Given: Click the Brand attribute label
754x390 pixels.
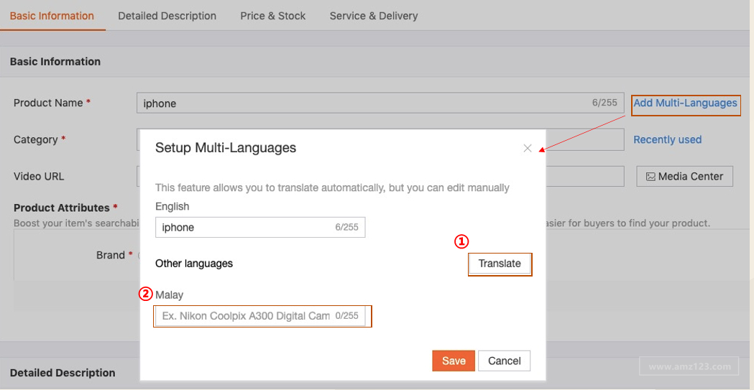Looking at the screenshot, I should click(110, 255).
